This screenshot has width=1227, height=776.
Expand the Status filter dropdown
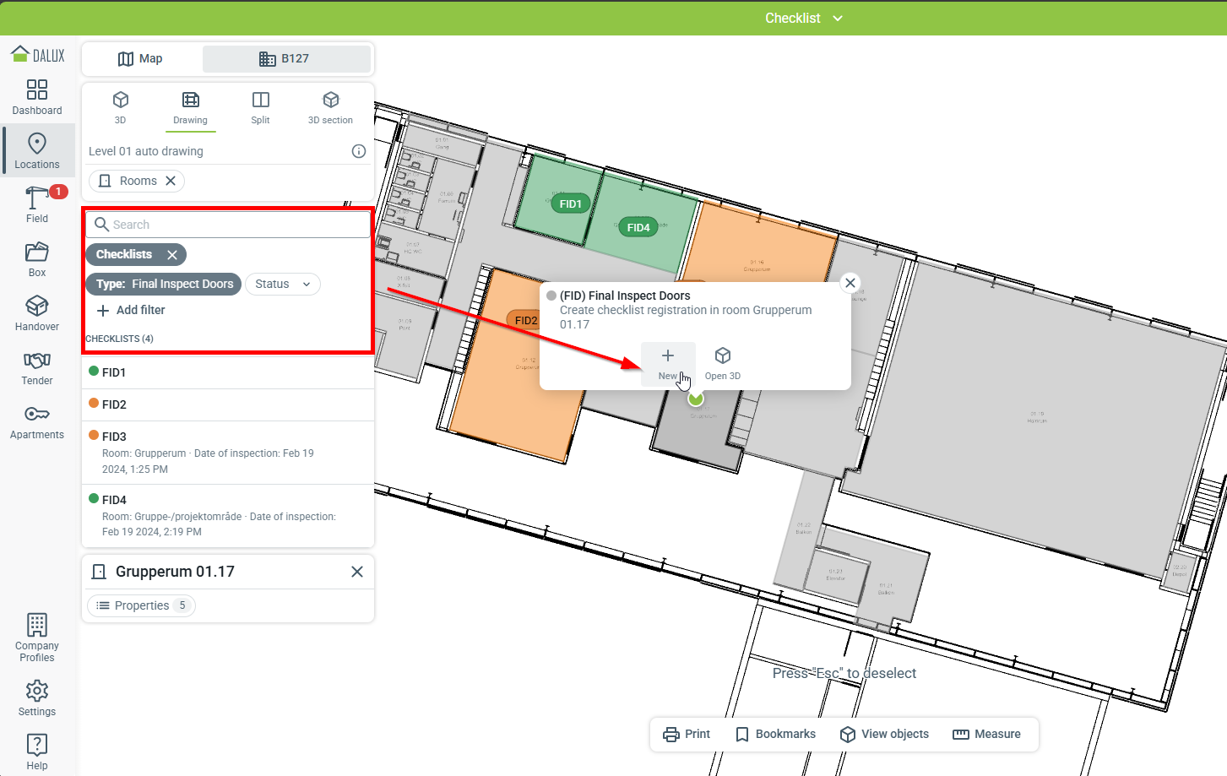[283, 285]
